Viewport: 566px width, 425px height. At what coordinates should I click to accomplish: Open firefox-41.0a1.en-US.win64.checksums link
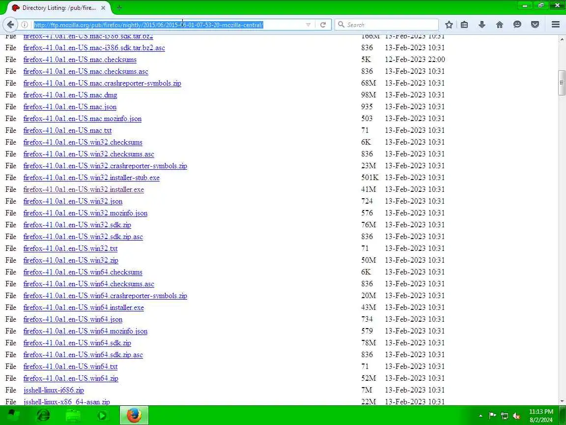tap(83, 272)
